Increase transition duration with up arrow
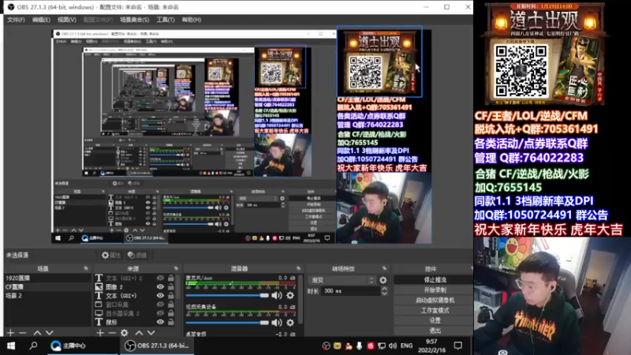Screen dimensions: 631x355 point(384,288)
